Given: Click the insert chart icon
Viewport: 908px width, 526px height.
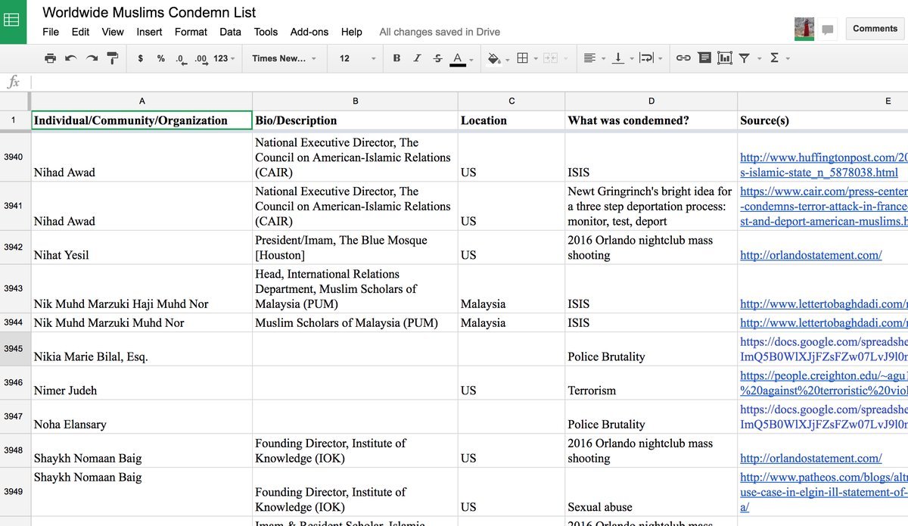Looking at the screenshot, I should [x=725, y=58].
